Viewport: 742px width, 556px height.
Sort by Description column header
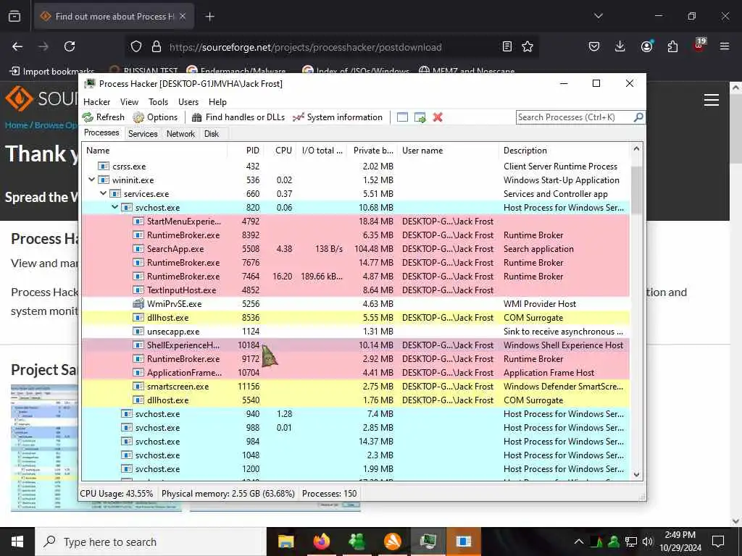[564, 151]
